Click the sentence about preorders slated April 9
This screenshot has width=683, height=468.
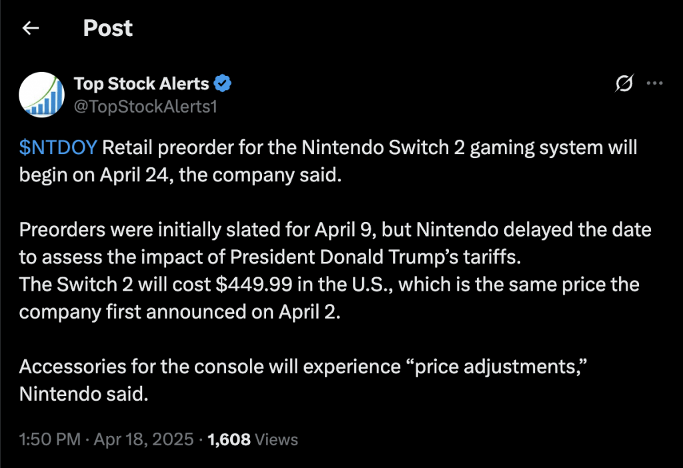[335, 243]
